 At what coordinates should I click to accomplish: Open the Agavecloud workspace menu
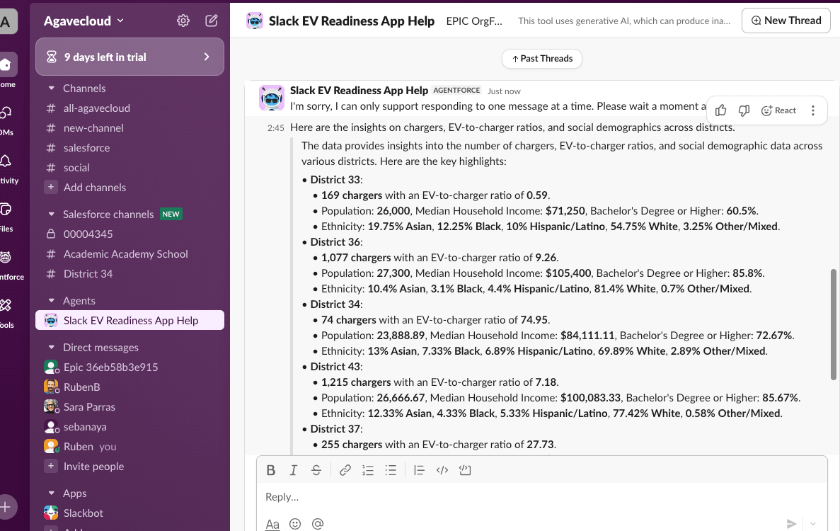(84, 21)
